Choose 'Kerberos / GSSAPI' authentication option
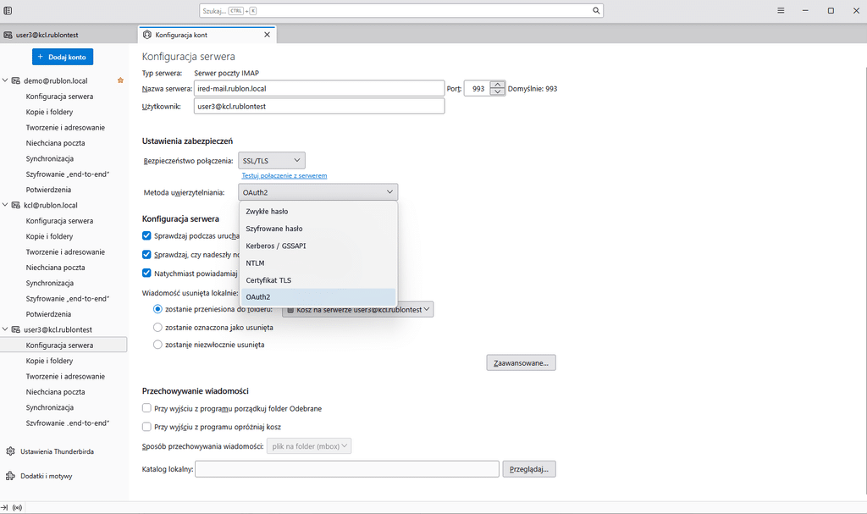The width and height of the screenshot is (867, 514). tap(318, 246)
